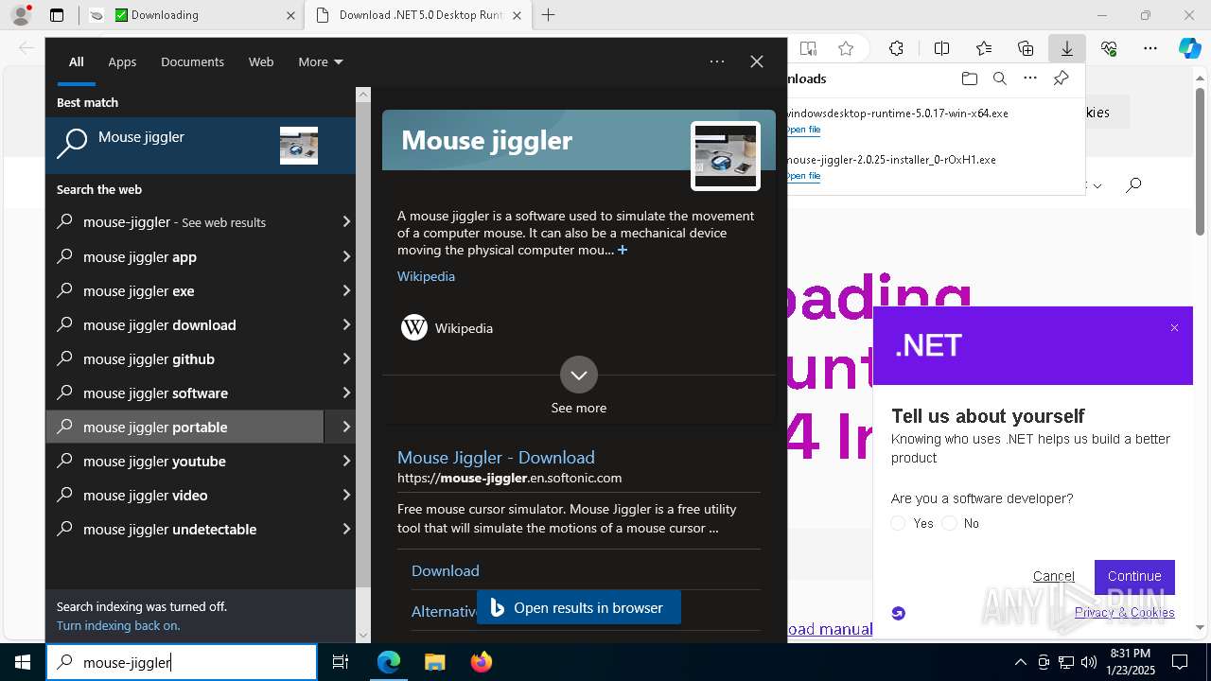The width and height of the screenshot is (1211, 681).
Task: Click the mouse-jiggler taskbar search box
Action: point(182,662)
